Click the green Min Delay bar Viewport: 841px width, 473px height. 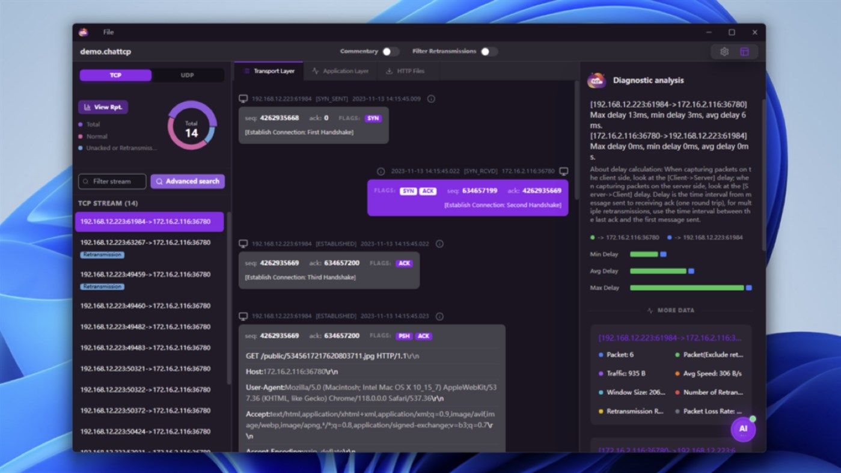coord(644,254)
